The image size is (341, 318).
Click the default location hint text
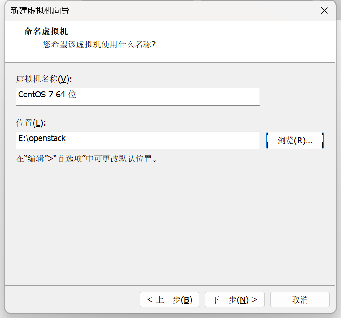click(87, 159)
